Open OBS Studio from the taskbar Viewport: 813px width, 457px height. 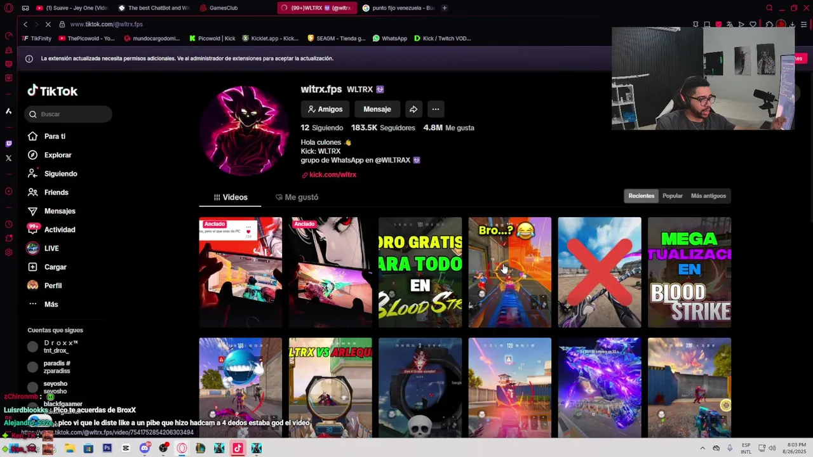click(x=163, y=449)
